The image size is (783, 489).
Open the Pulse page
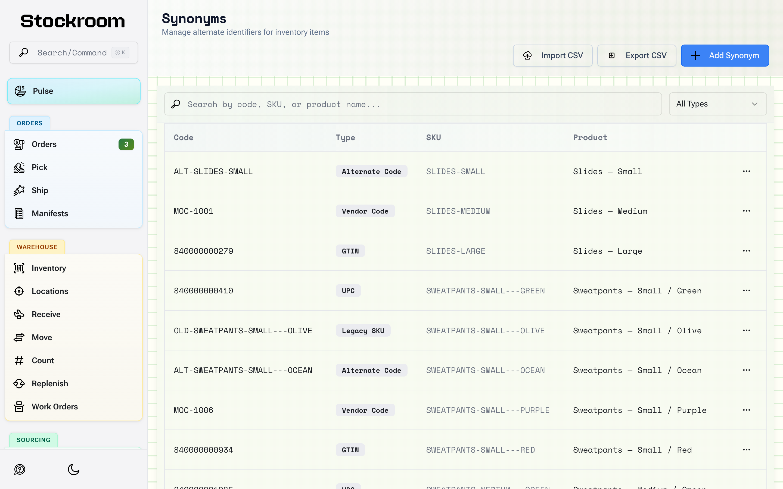coord(74,91)
